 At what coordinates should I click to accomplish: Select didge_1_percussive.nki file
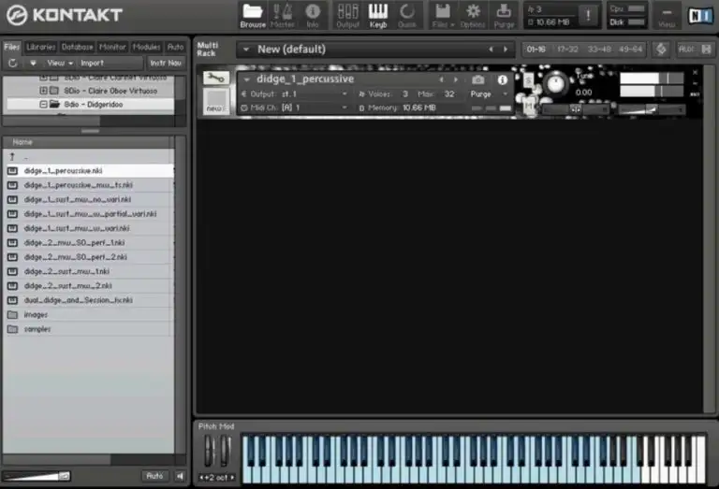89,171
